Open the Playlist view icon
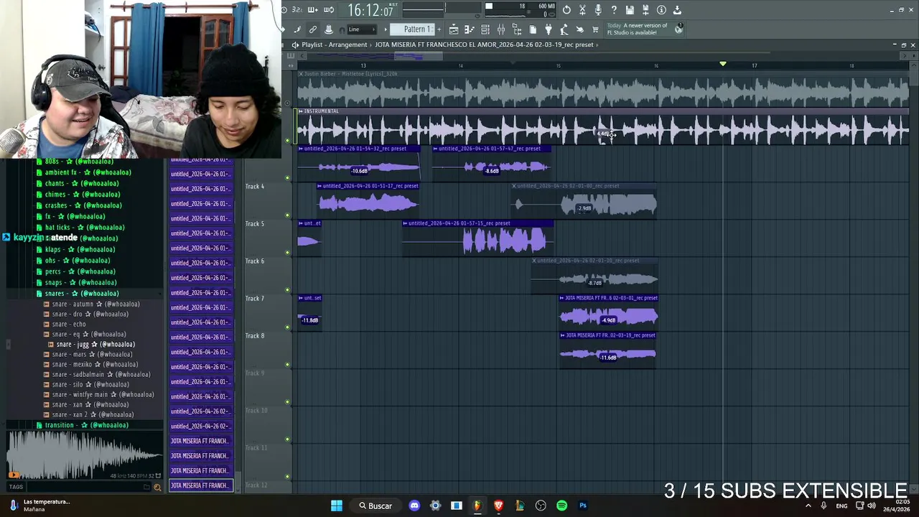The height and width of the screenshot is (517, 919). 454,29
